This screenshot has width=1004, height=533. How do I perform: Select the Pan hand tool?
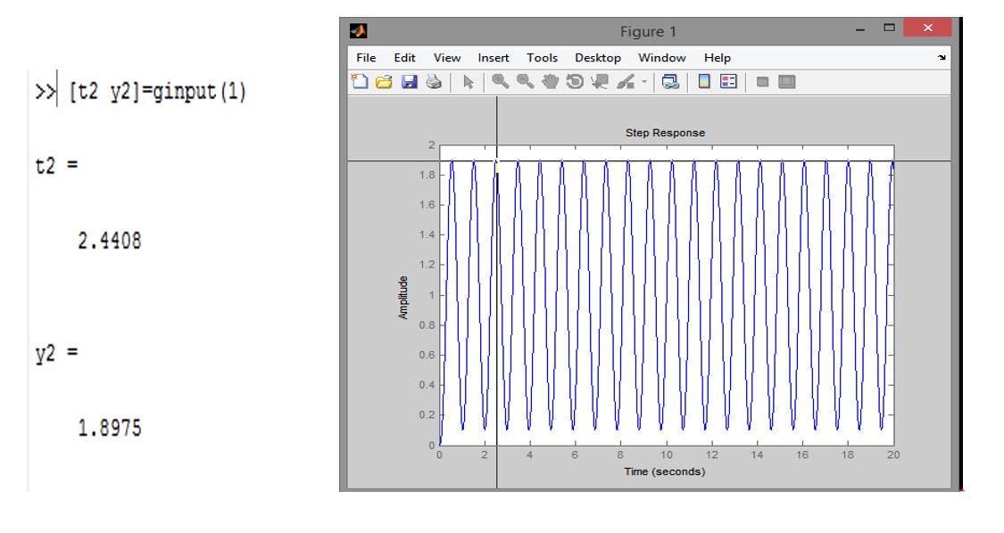click(x=550, y=81)
